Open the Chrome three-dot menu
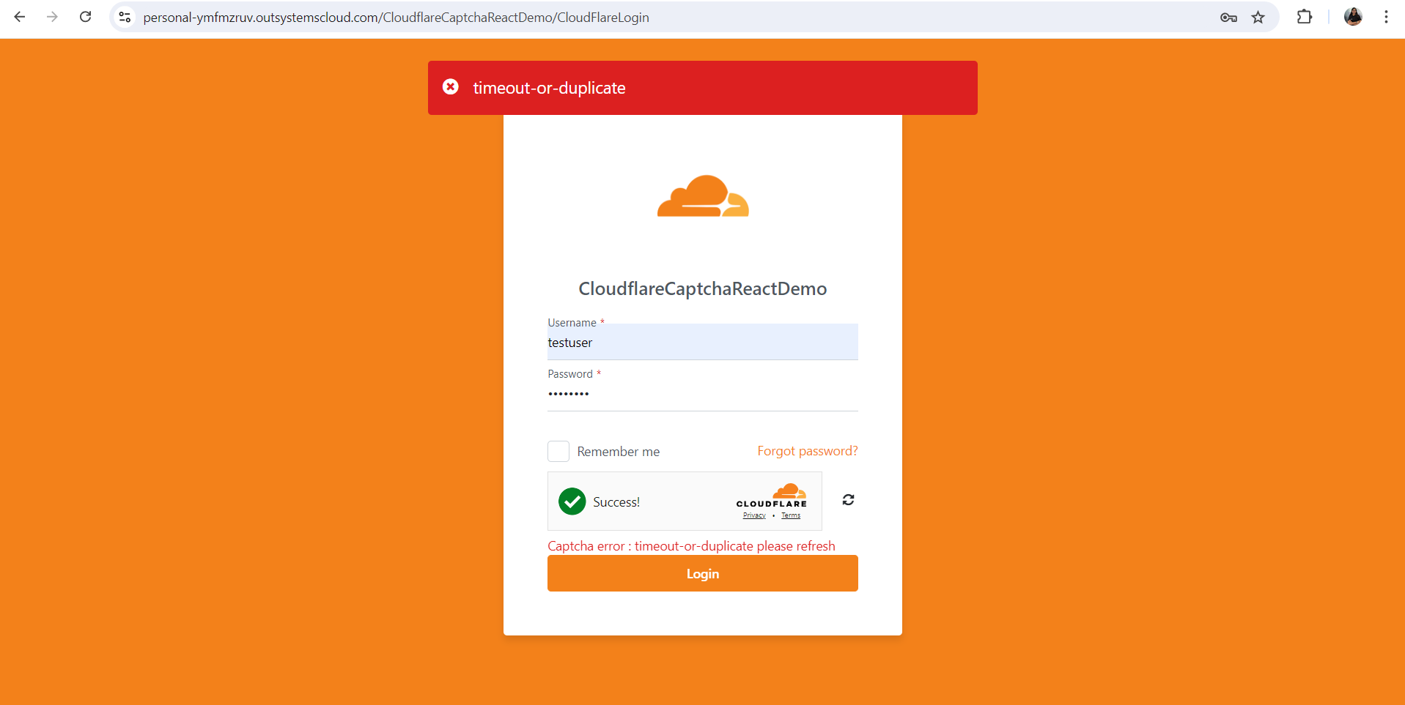Viewport: 1405px width, 705px height. coord(1386,17)
